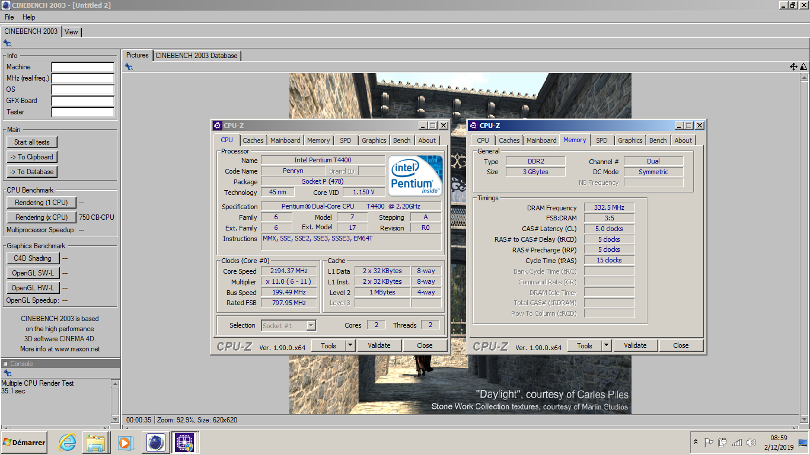Click the CINEBENCH 2003 title bar icon

pos(6,5)
